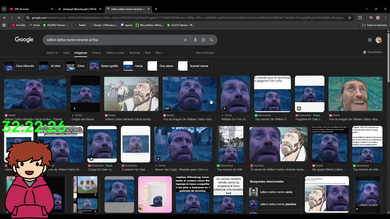The image size is (390, 219).
Task: Open aquino Twitch bookmark
Action: (127, 25)
